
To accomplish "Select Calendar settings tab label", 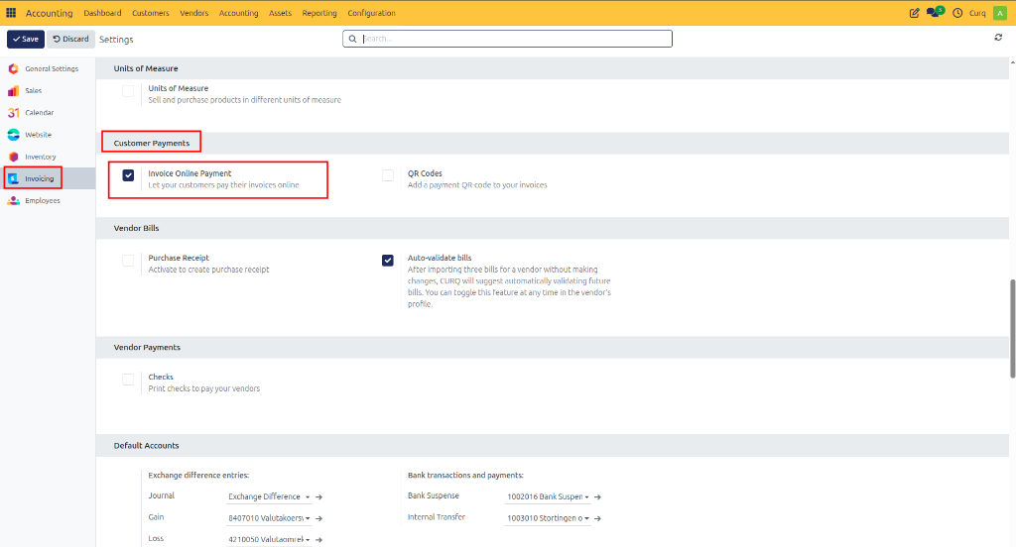I will pyautogui.click(x=40, y=113).
